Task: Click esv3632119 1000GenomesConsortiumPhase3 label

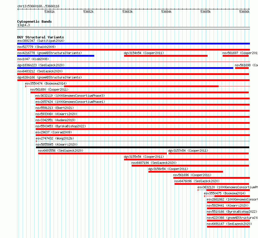Action: pos(70,96)
